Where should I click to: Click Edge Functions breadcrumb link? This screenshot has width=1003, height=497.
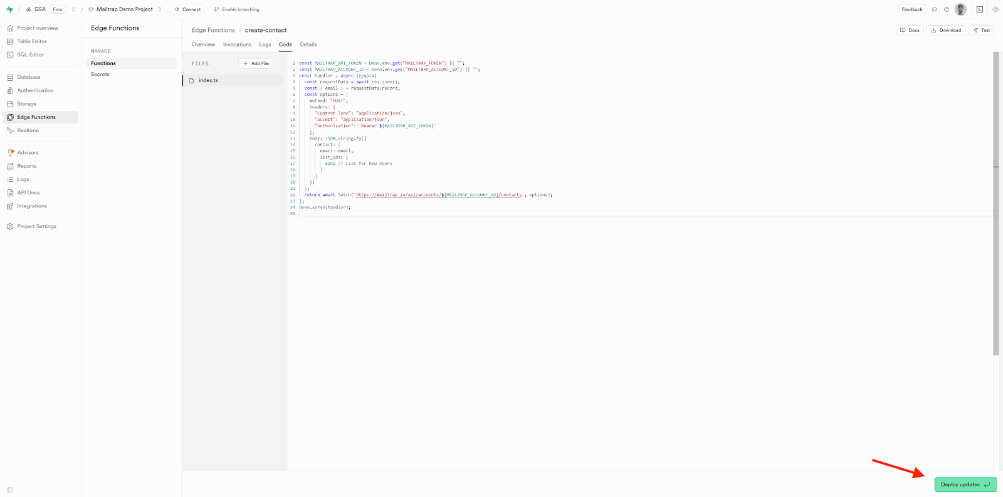213,30
